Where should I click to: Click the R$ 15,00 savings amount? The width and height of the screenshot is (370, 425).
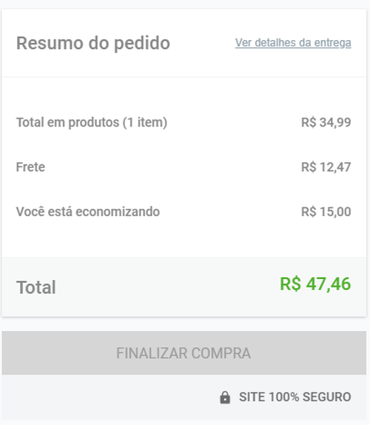click(x=326, y=212)
